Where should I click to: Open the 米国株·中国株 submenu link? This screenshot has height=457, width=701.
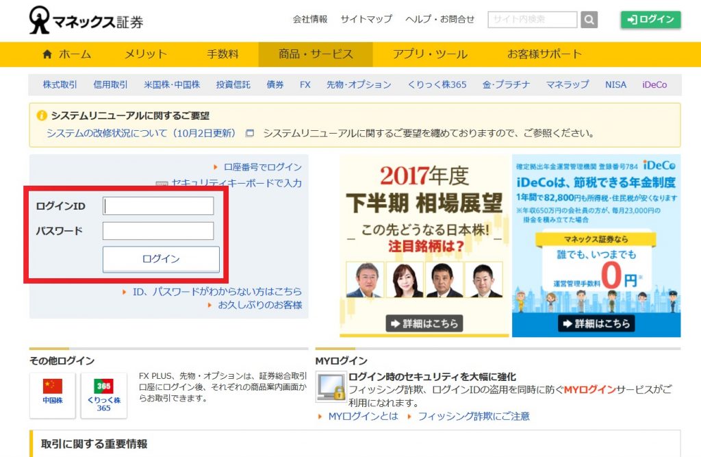172,84
